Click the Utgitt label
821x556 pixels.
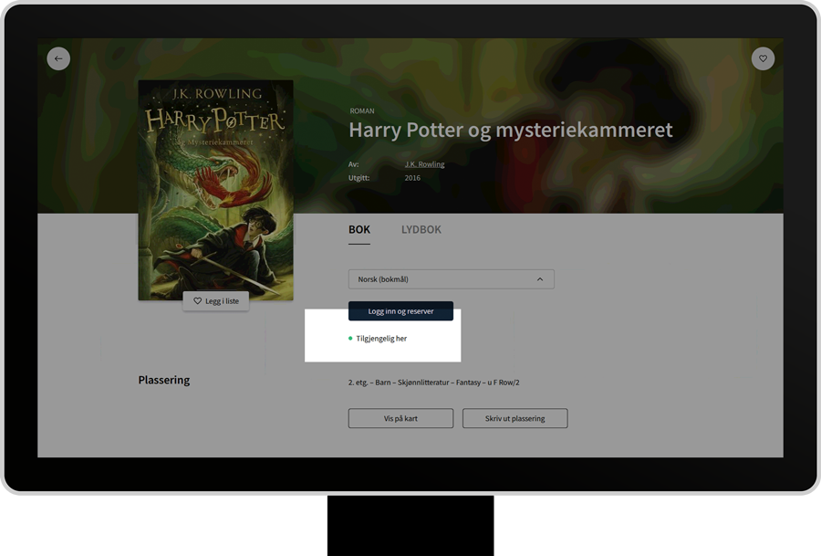coord(359,178)
